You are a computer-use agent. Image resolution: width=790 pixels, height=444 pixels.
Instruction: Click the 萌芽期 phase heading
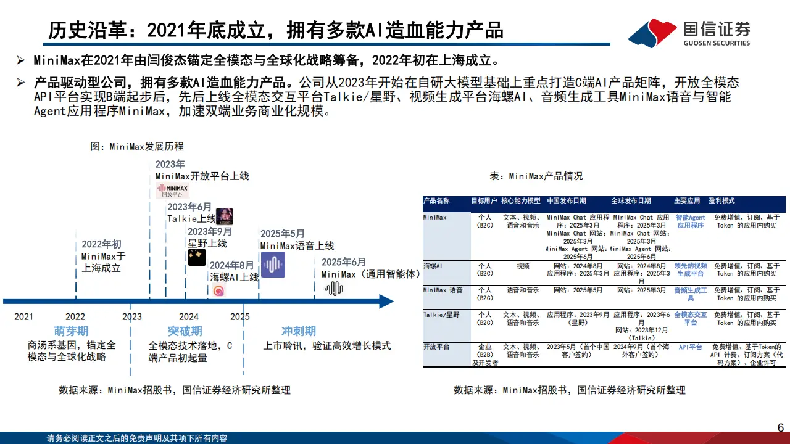(x=72, y=331)
